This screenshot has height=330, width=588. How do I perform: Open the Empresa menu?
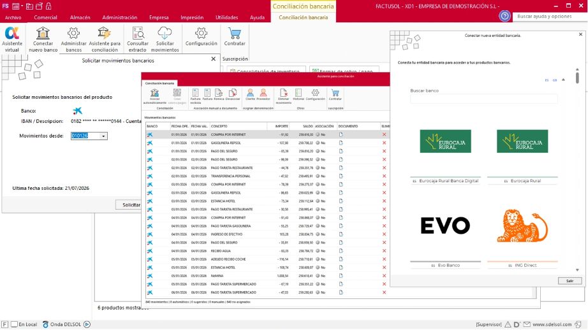[159, 17]
